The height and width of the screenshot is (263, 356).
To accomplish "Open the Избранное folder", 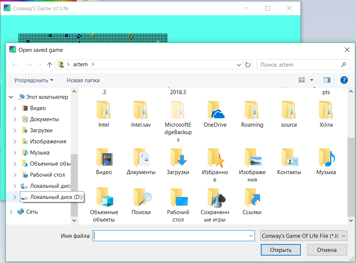I will [x=215, y=165].
